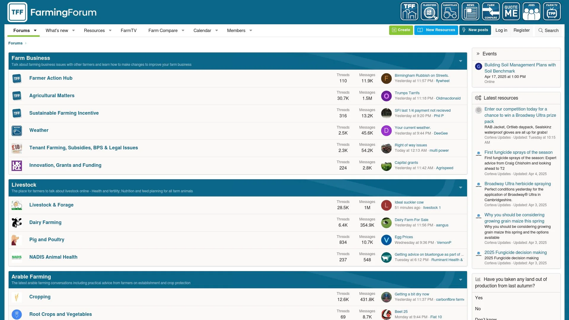Collapse the Arable Farming category

click(461, 280)
